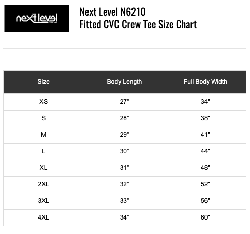Select the 4XL size cell

[x=43, y=217]
